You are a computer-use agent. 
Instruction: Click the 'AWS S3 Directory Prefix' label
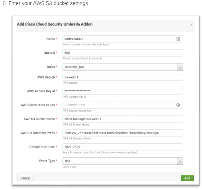[38, 133]
